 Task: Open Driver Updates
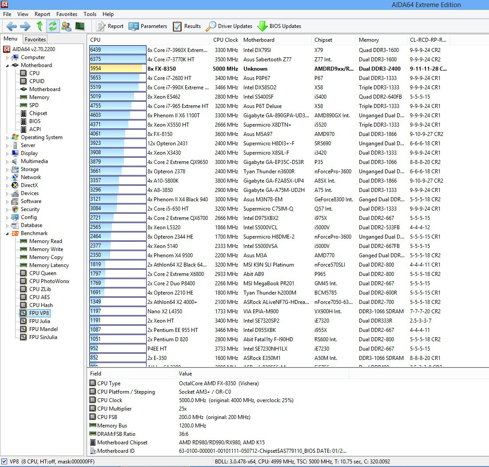(229, 26)
